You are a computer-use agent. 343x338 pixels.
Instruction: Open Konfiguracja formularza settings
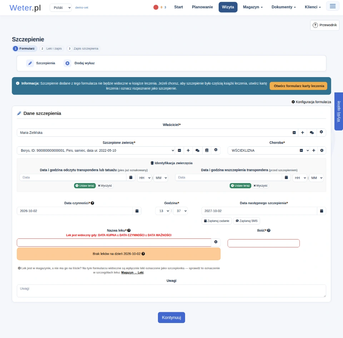click(311, 102)
